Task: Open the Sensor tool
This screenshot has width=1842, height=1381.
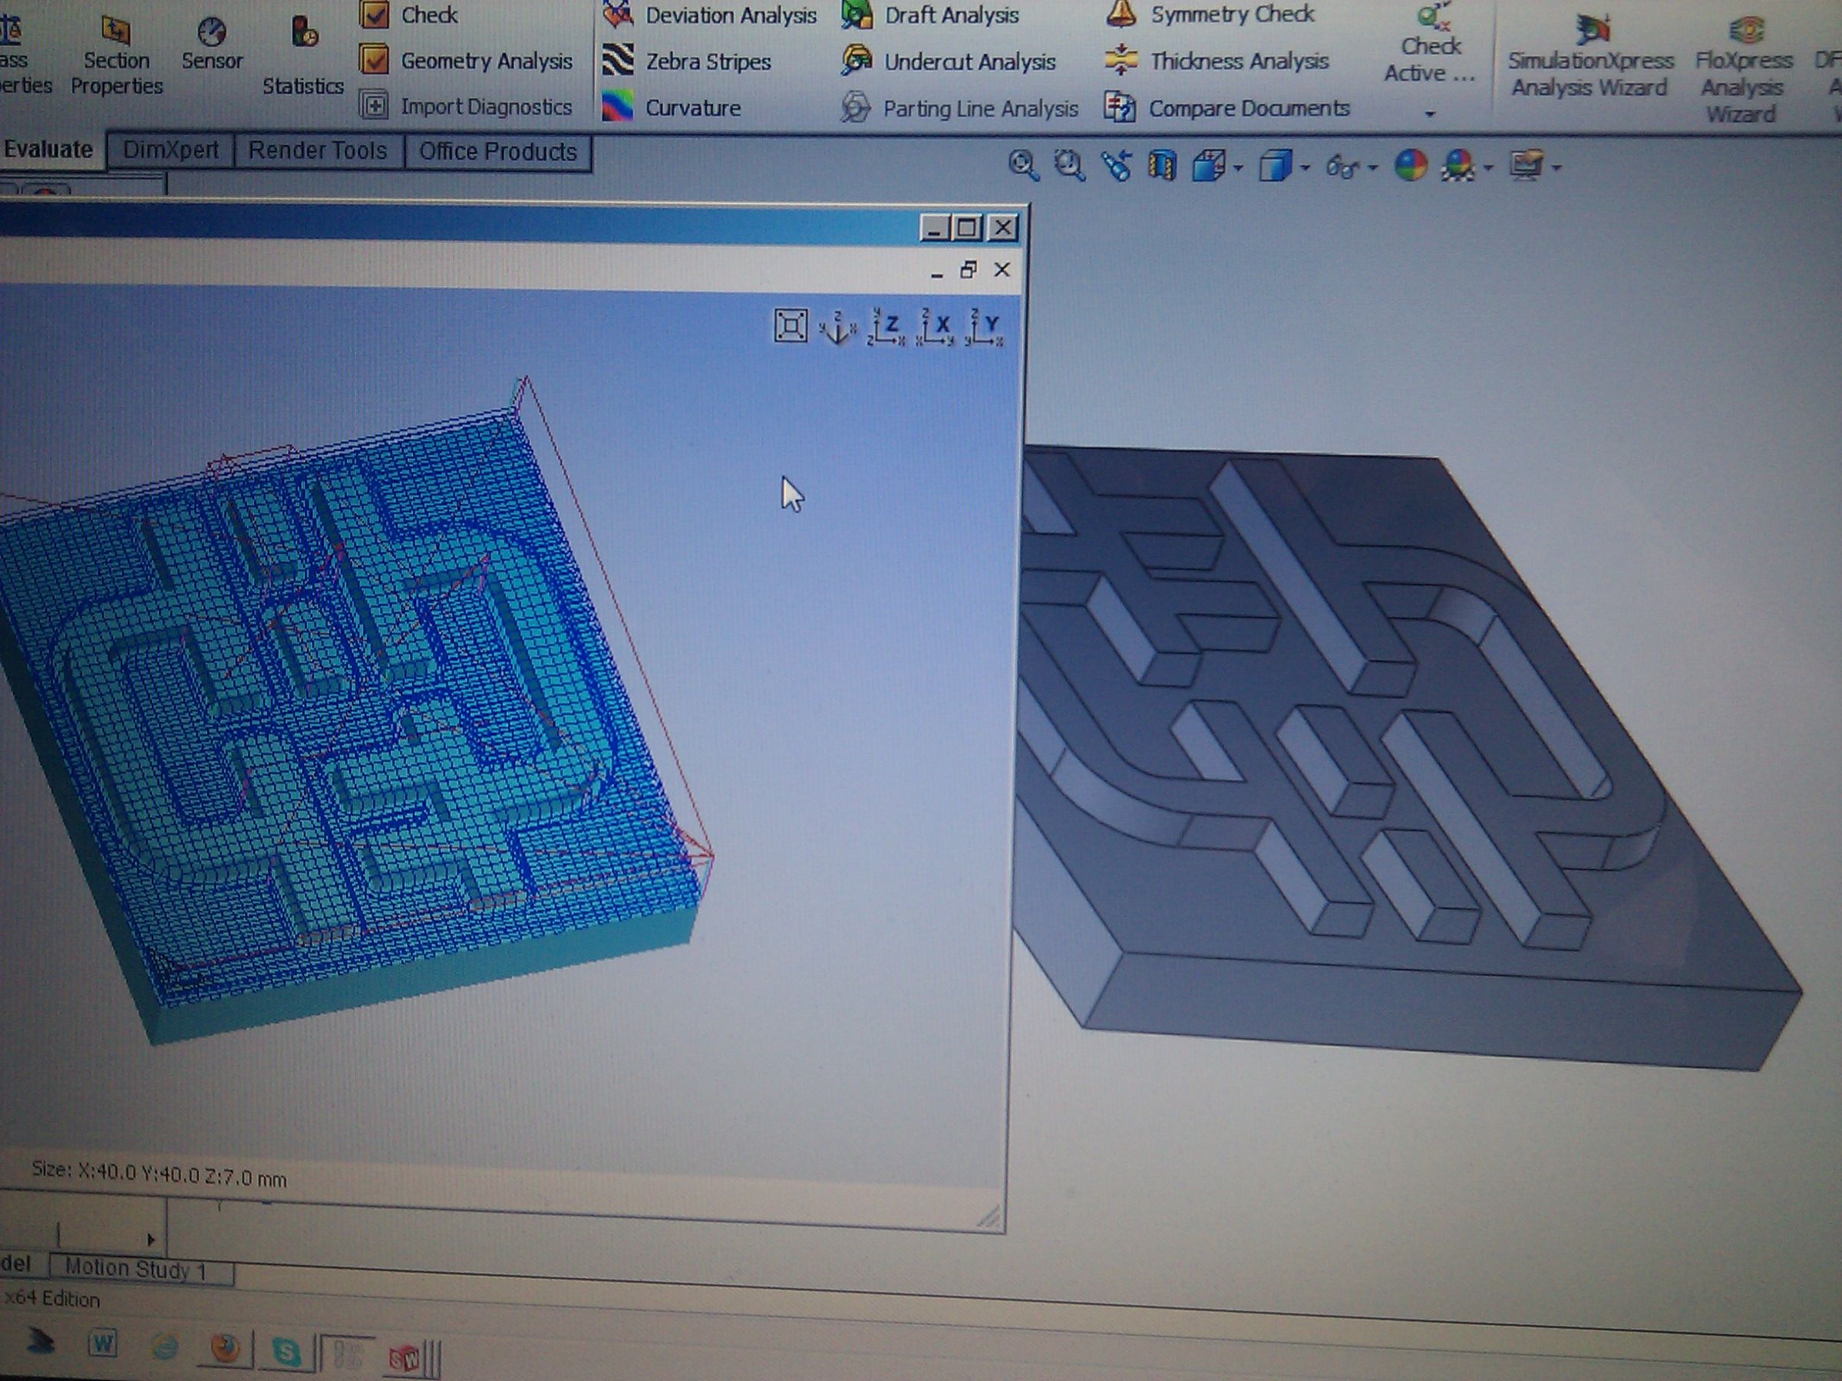Action: [212, 44]
